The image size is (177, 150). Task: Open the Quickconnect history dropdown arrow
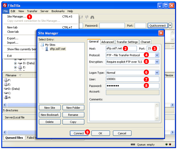170,26
